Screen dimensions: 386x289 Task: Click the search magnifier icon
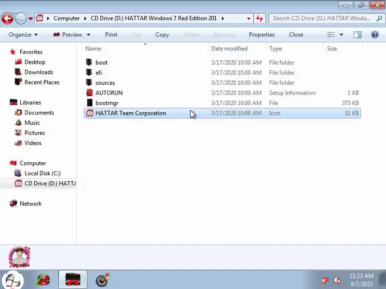[x=379, y=18]
